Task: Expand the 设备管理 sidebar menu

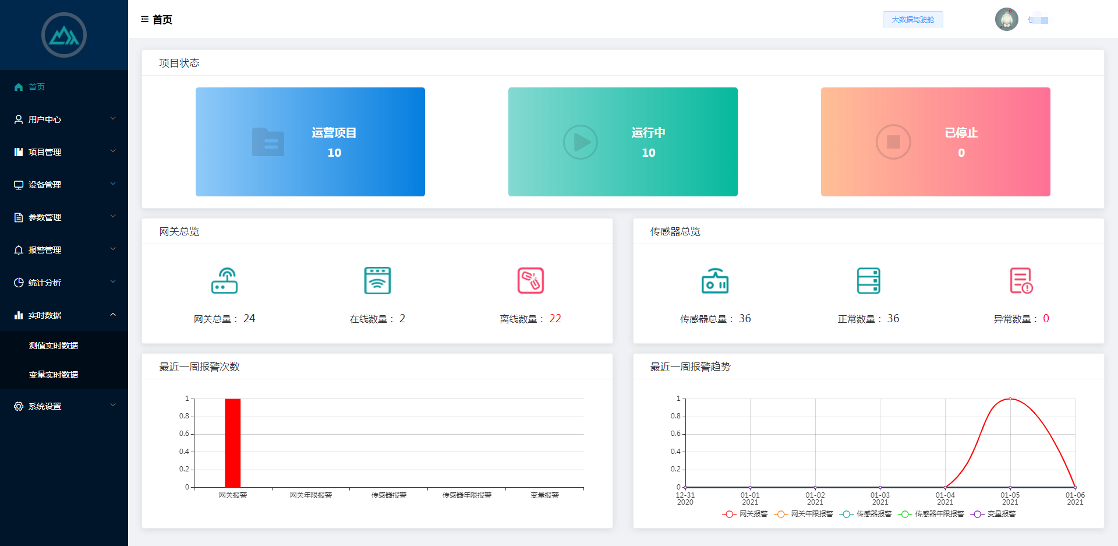Action: (x=64, y=185)
